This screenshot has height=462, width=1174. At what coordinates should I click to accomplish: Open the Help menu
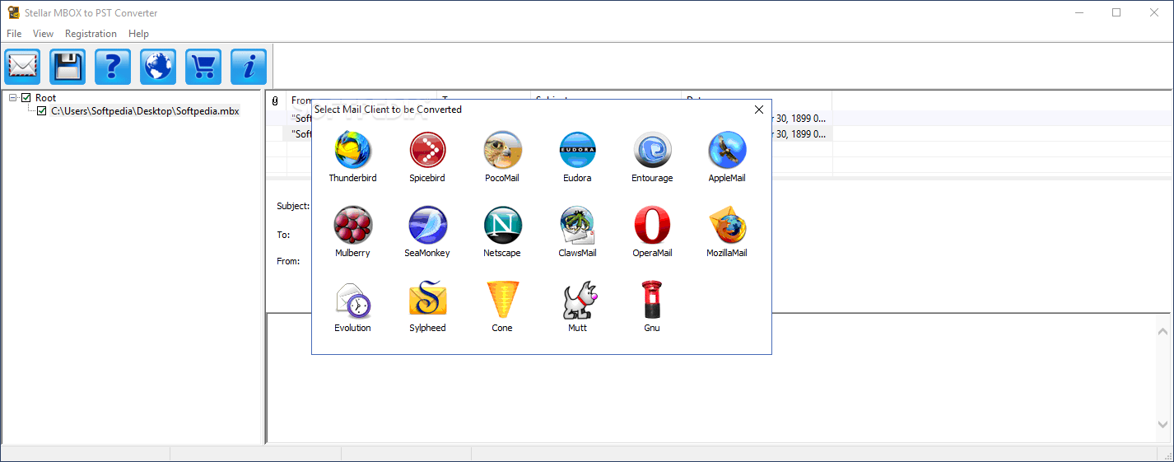[138, 34]
